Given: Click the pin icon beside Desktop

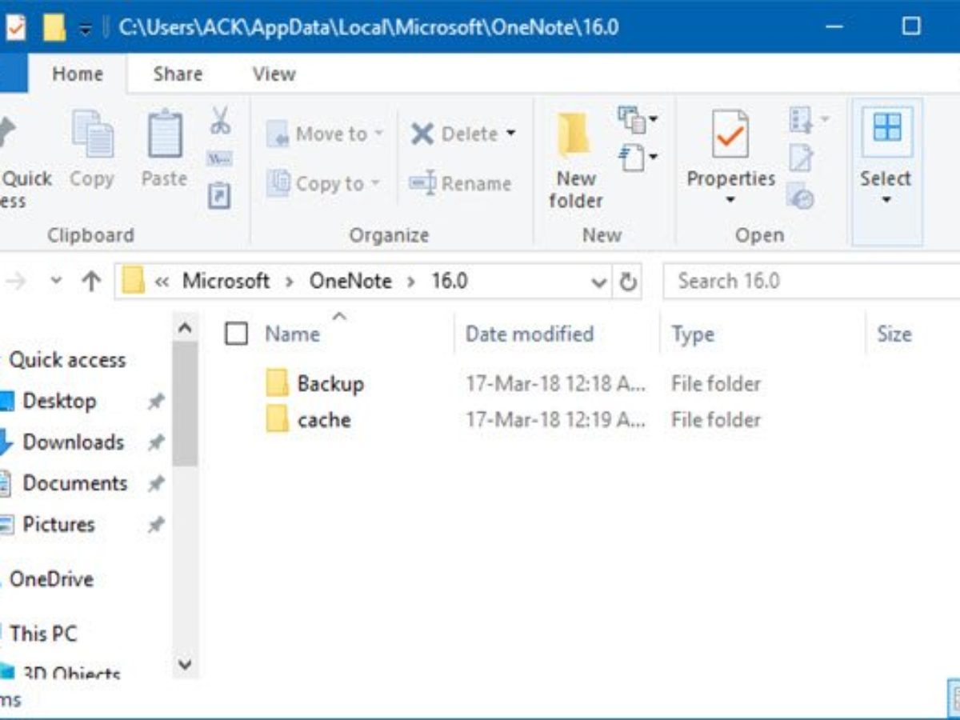Looking at the screenshot, I should 156,402.
